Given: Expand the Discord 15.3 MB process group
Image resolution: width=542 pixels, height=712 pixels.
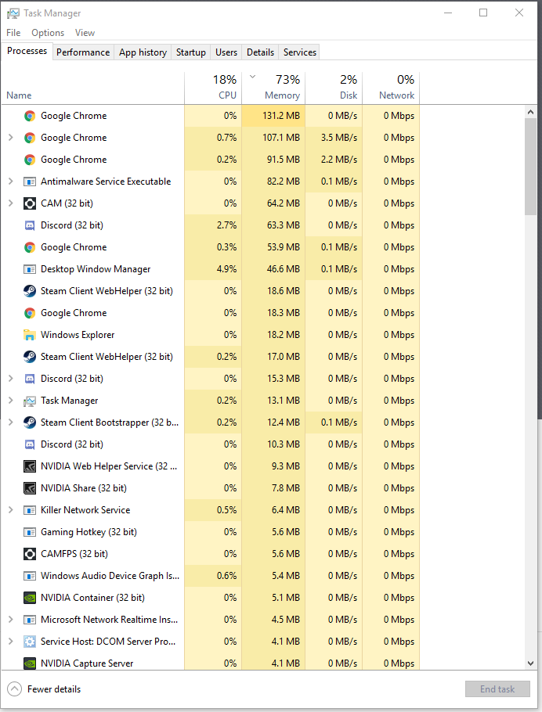Looking at the screenshot, I should tap(11, 378).
